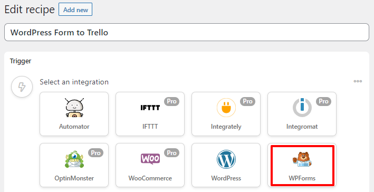The height and width of the screenshot is (192, 374).
Task: Click the Pro badge on OptinMonster
Action: tap(95, 153)
